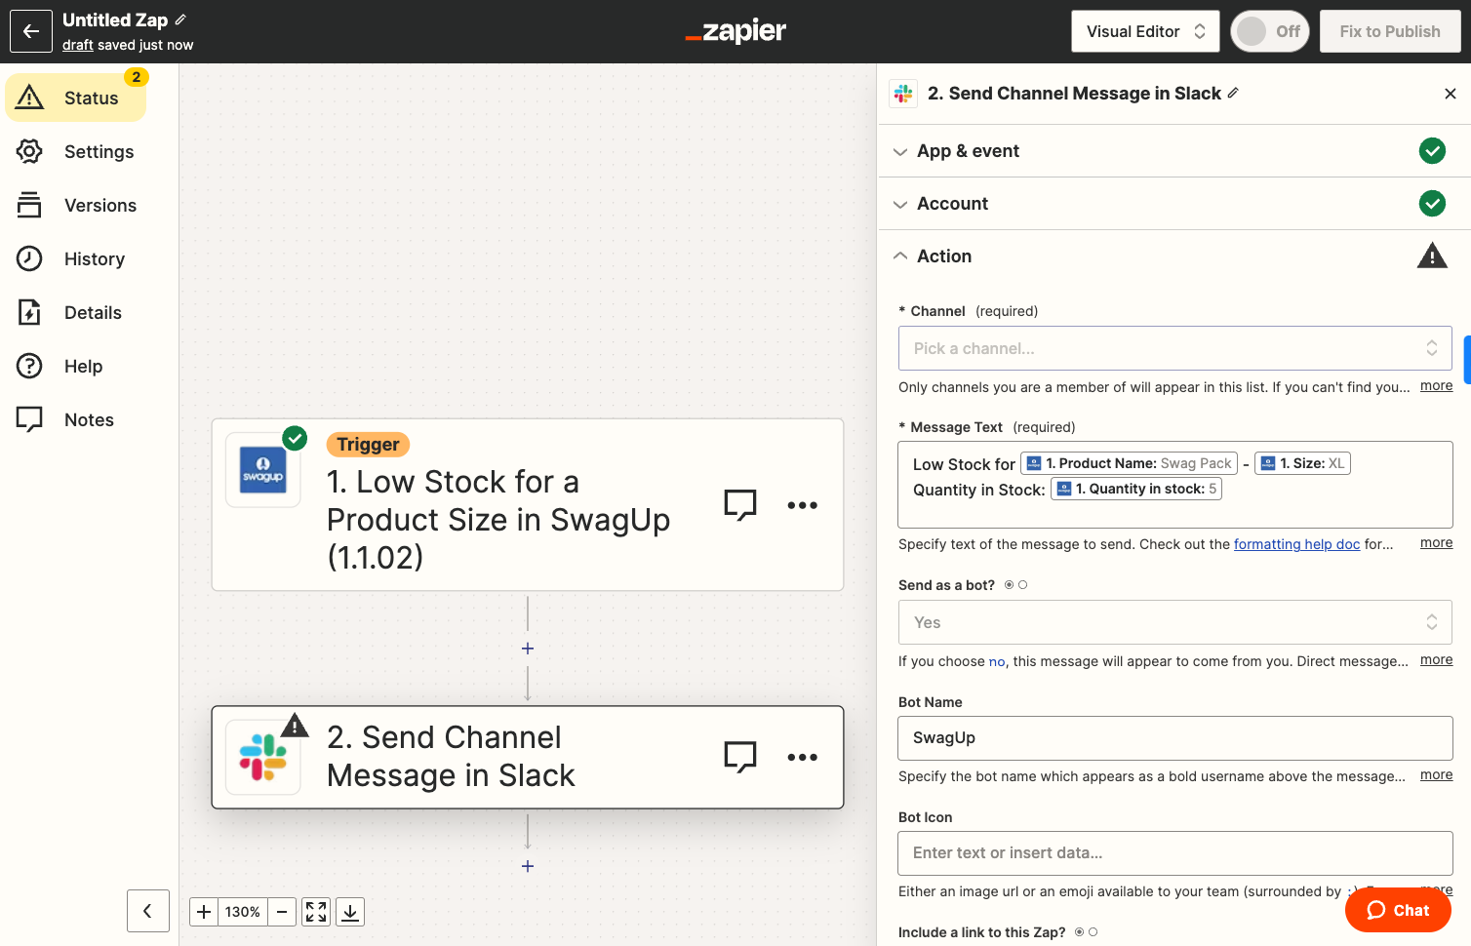Viewport: 1471px width, 946px height.
Task: Add a step between trigger and Slack action
Action: click(x=528, y=649)
